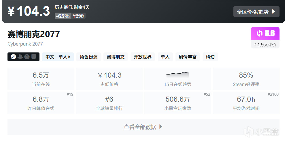Select the Steam platform icon
This screenshot has height=141, width=287.
(13, 57)
